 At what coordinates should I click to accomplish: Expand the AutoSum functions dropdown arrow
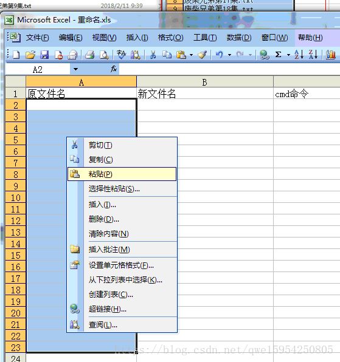[288, 55]
